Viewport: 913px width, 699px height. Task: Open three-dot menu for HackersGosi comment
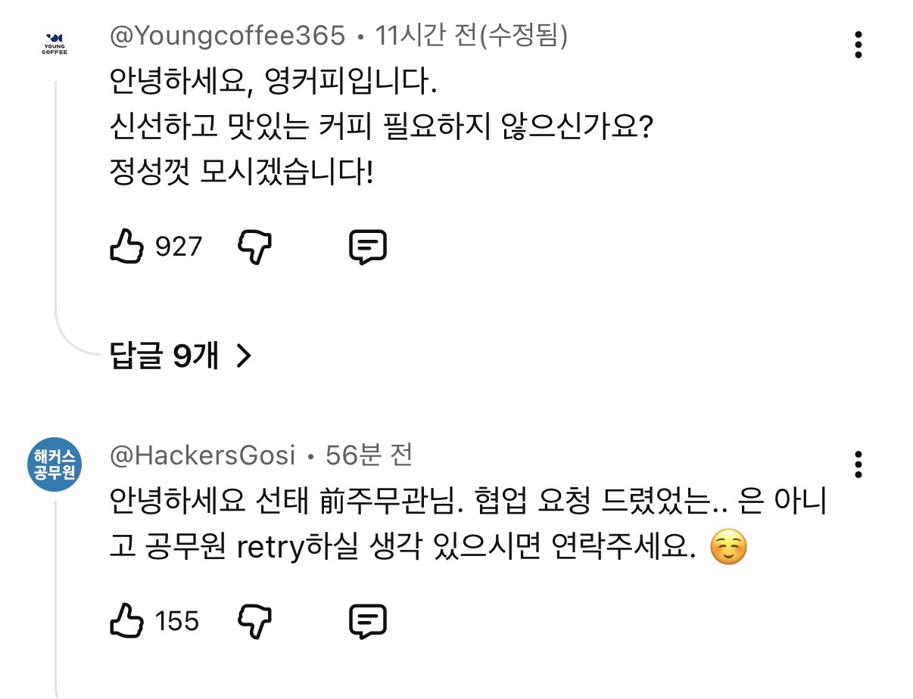pos(858,464)
